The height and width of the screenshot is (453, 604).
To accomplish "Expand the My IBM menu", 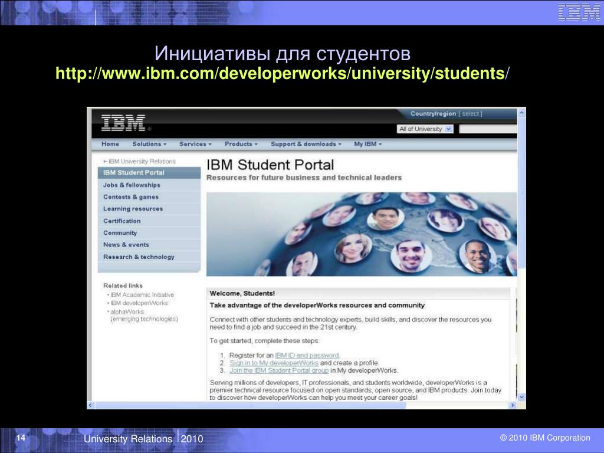I will click(x=368, y=144).
